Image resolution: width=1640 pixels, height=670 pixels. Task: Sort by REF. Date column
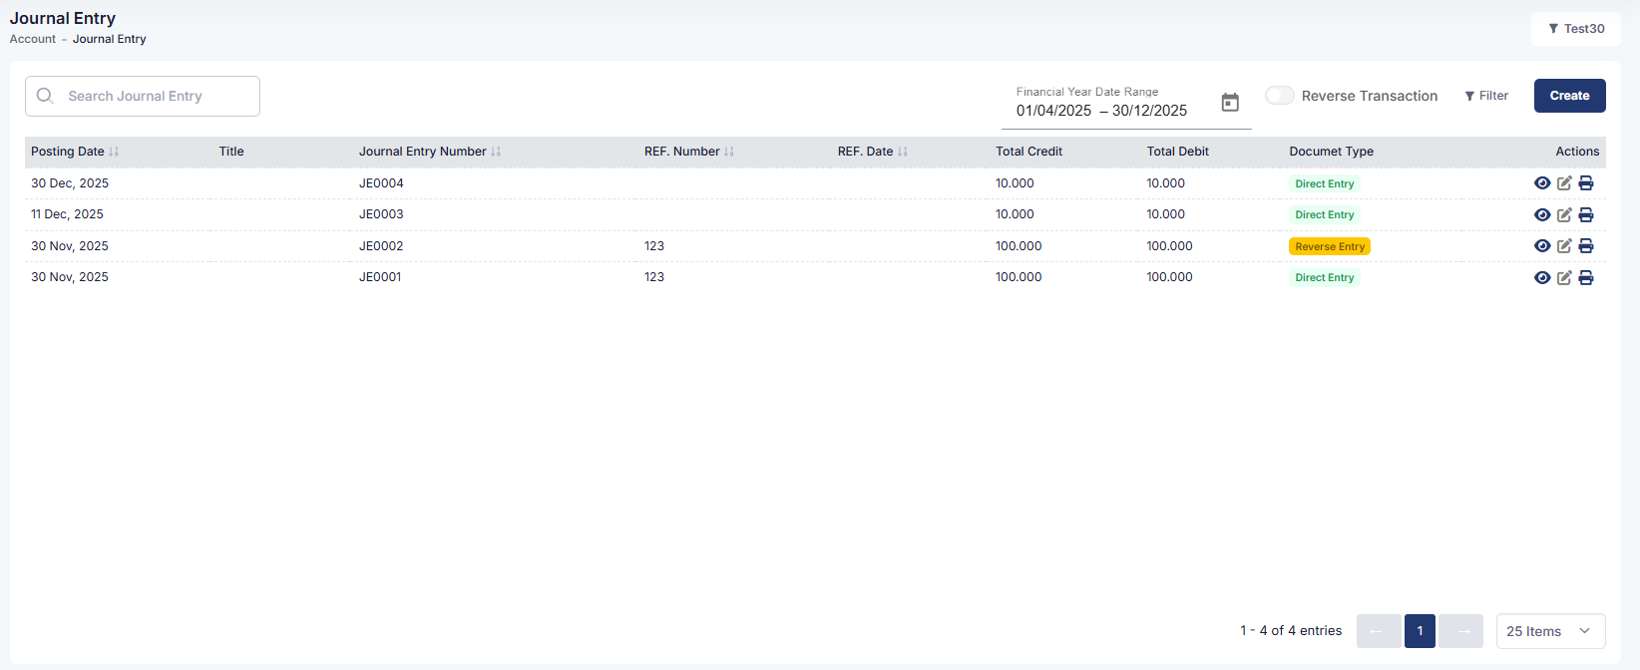[903, 152]
